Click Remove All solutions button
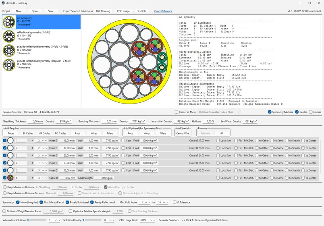Screen dimensions: 324x226 click(x=30, y=112)
